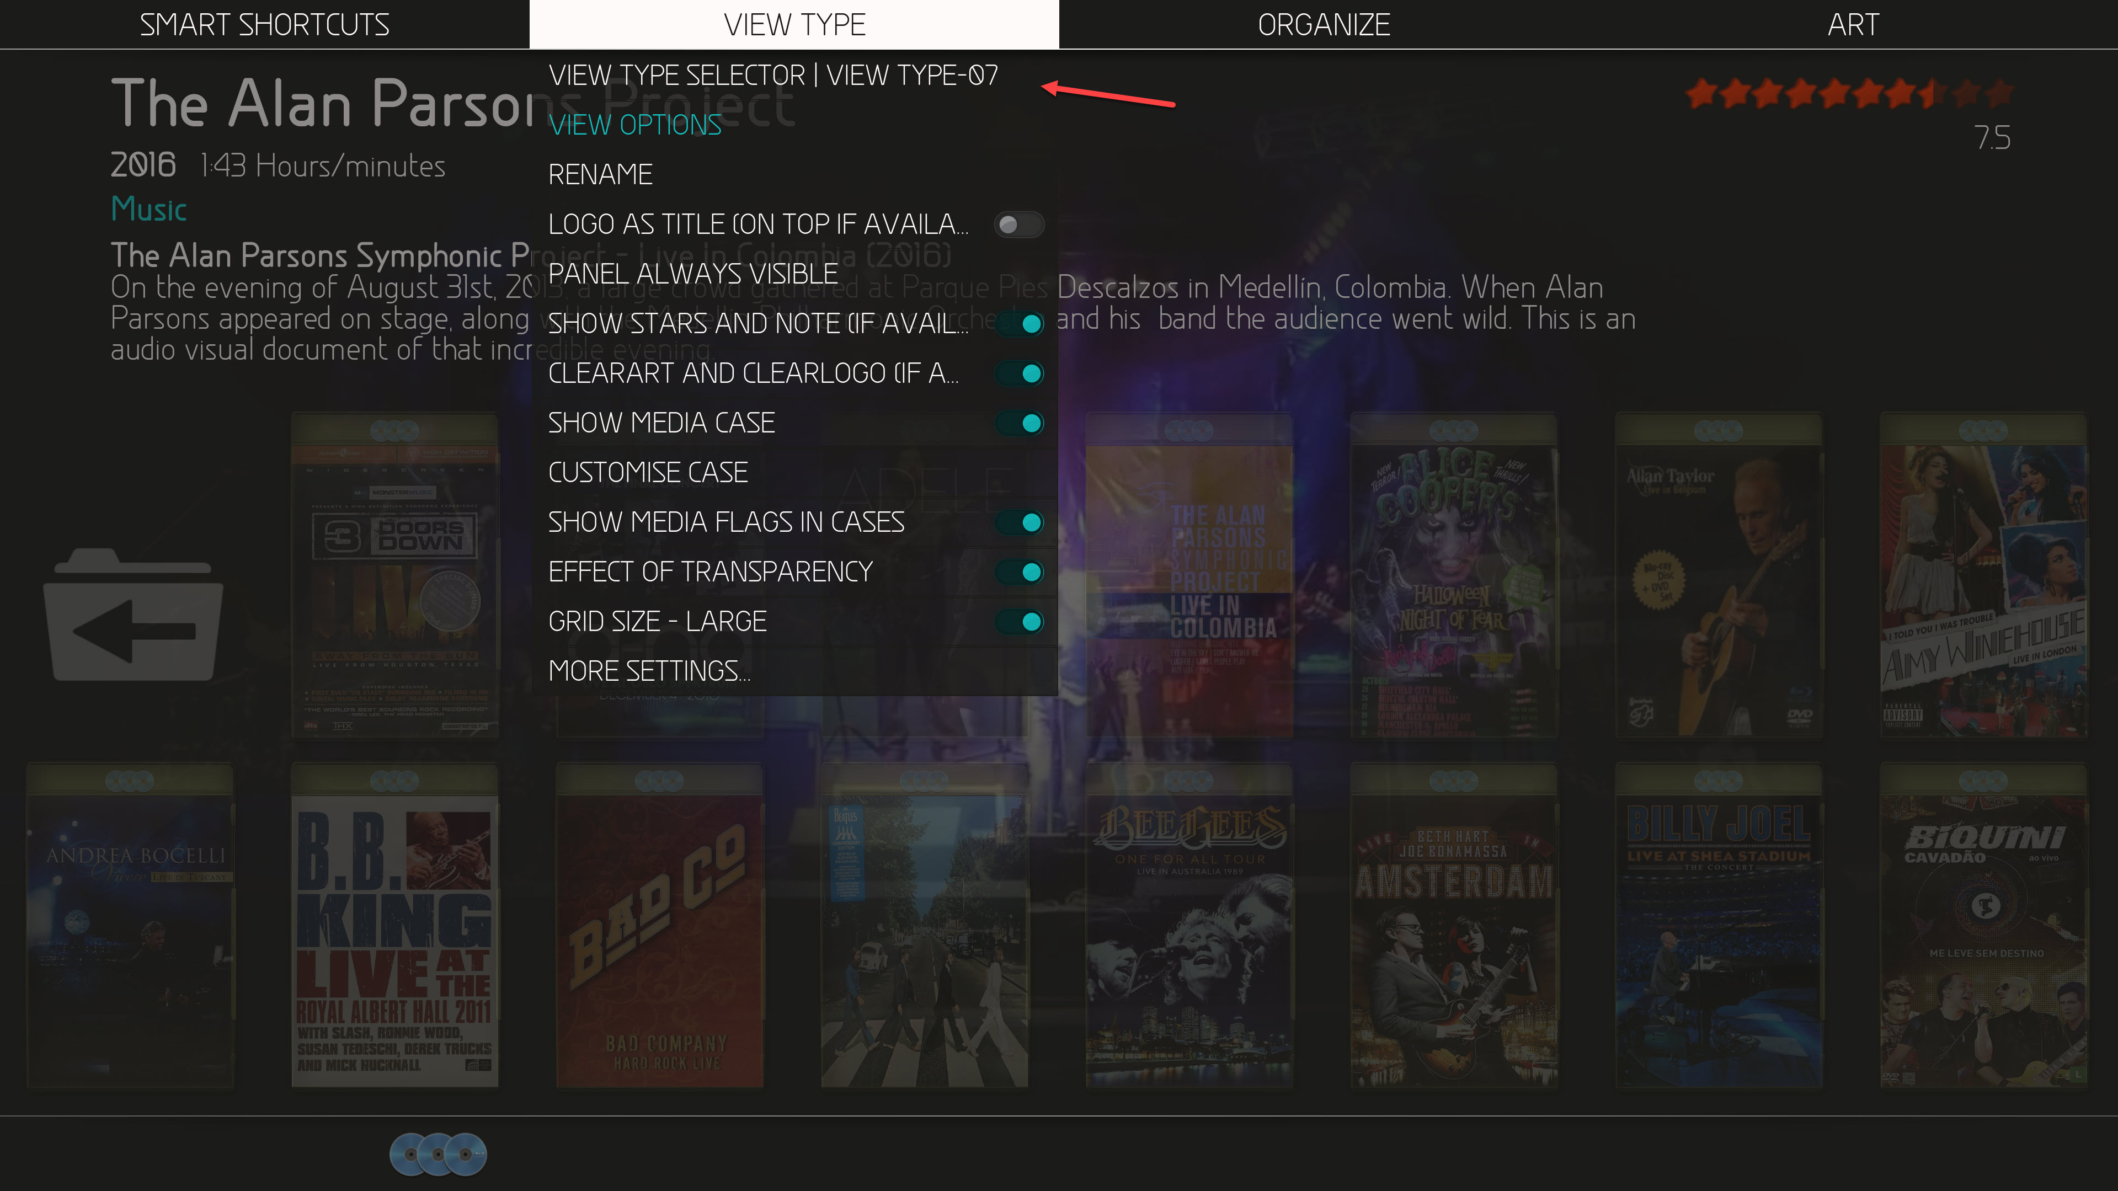Select the Bad Company cover

659,926
